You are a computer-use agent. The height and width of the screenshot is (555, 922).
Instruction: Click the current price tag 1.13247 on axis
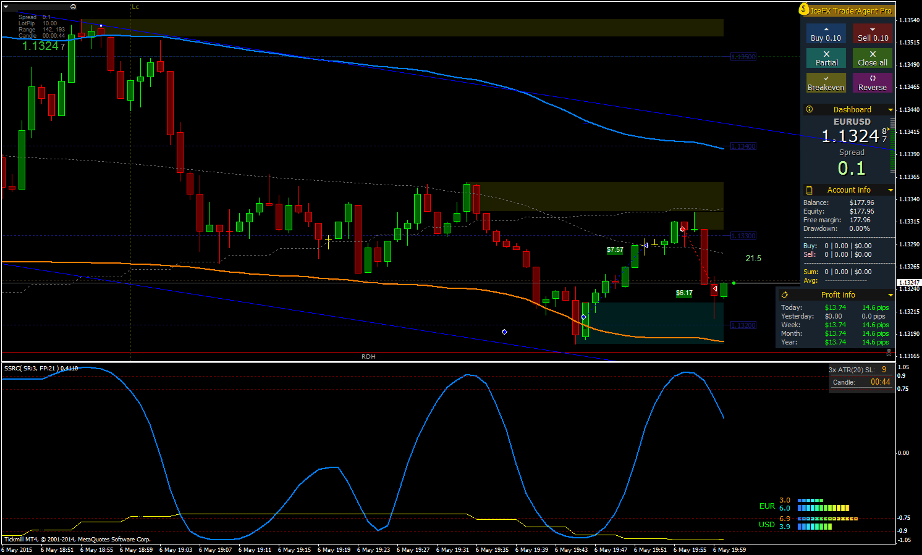point(909,283)
